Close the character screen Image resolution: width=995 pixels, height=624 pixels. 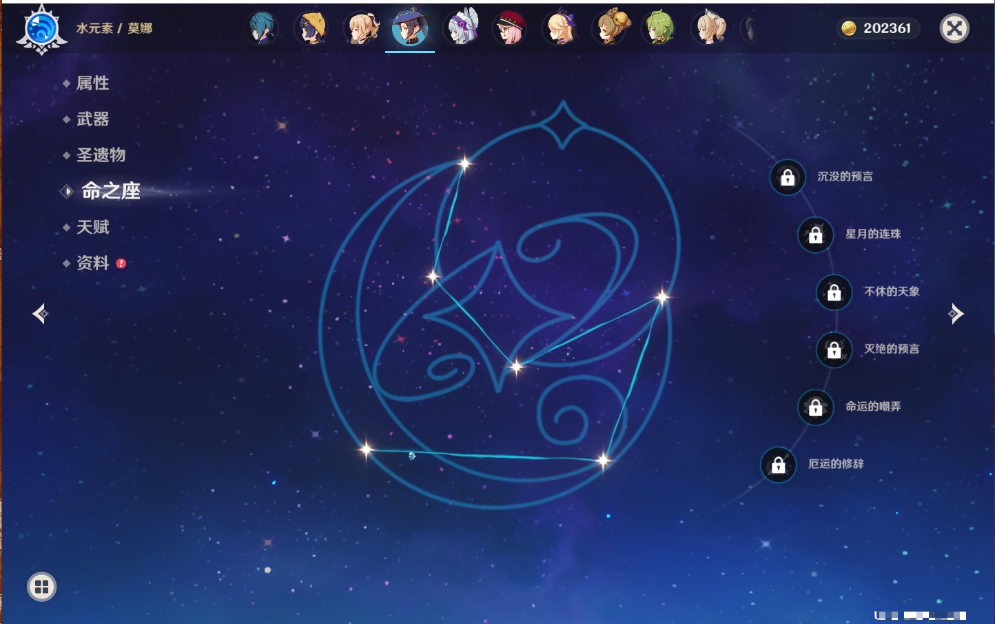pyautogui.click(x=954, y=28)
